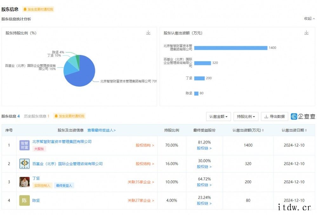The width and height of the screenshot is (317, 215).
Task: Open 股权链 under 64.72%
Action: pyautogui.click(x=204, y=185)
